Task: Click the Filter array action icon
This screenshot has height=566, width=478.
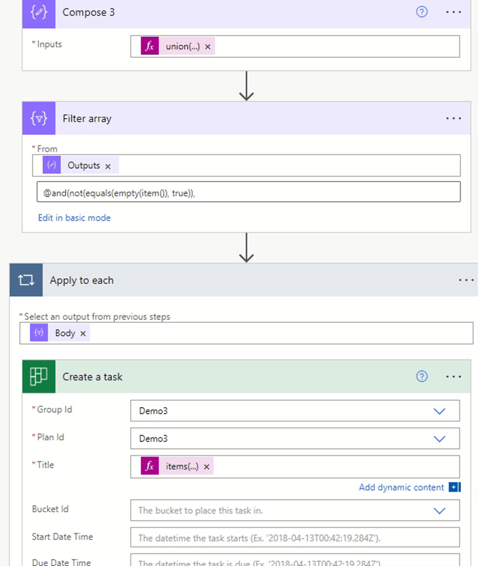Action: (39, 118)
